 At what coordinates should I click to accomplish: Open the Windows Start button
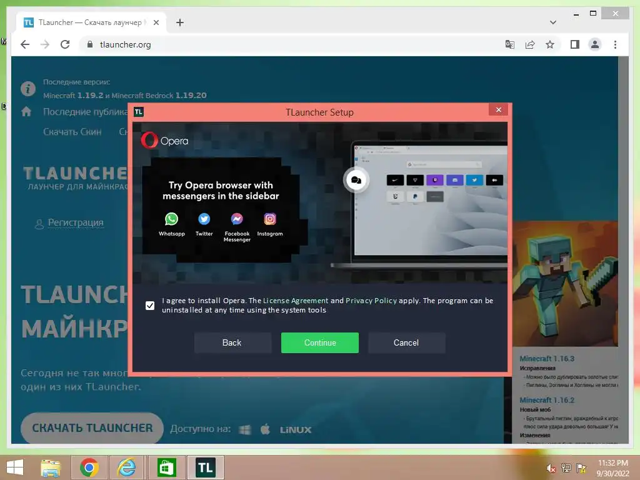(15, 467)
